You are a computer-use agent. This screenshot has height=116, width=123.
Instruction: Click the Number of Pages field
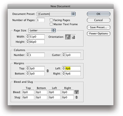click(x=41, y=20)
